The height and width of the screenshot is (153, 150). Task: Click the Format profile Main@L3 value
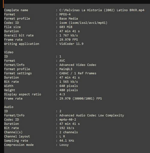66,69
